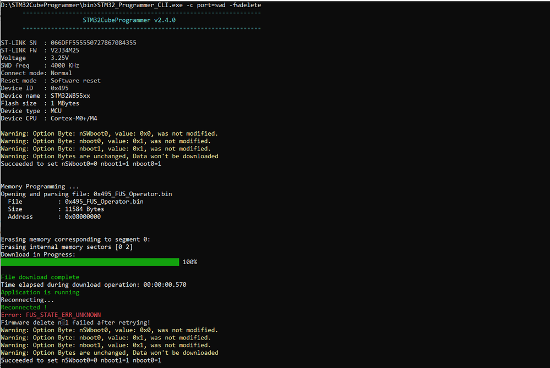Image resolution: width=550 pixels, height=368 pixels.
Task: Click the File 0x495_FUS_Operator.bin line
Action: pos(76,202)
